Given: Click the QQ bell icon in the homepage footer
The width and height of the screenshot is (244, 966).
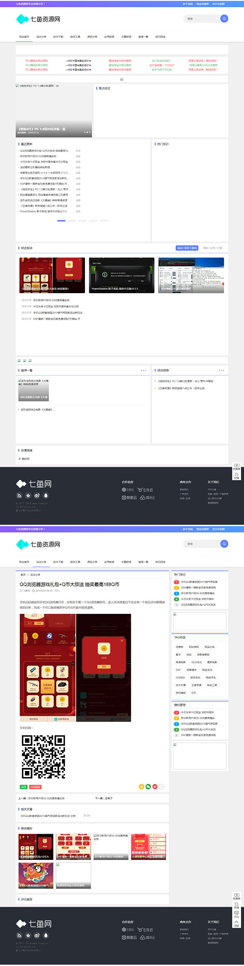Looking at the screenshot, I should pyautogui.click(x=46, y=495).
